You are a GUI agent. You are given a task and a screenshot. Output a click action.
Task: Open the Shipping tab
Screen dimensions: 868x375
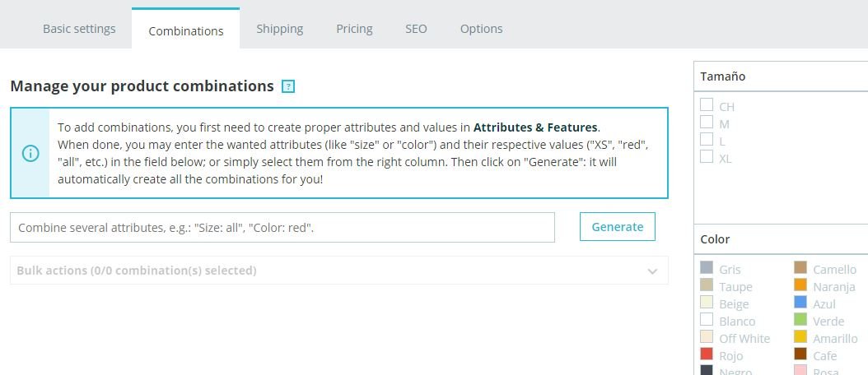tap(279, 29)
